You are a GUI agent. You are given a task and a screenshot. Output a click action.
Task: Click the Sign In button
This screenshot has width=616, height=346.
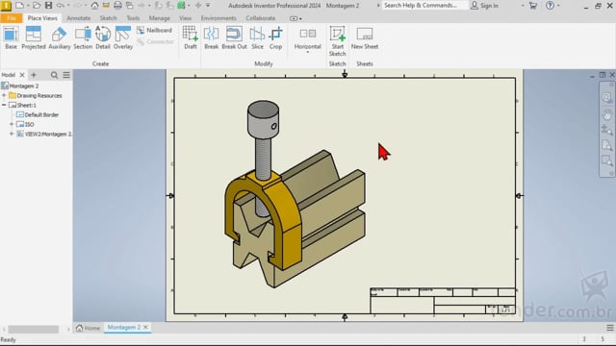484,6
